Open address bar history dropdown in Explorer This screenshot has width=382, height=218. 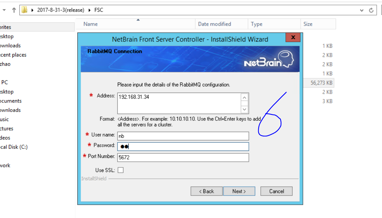tap(362, 10)
